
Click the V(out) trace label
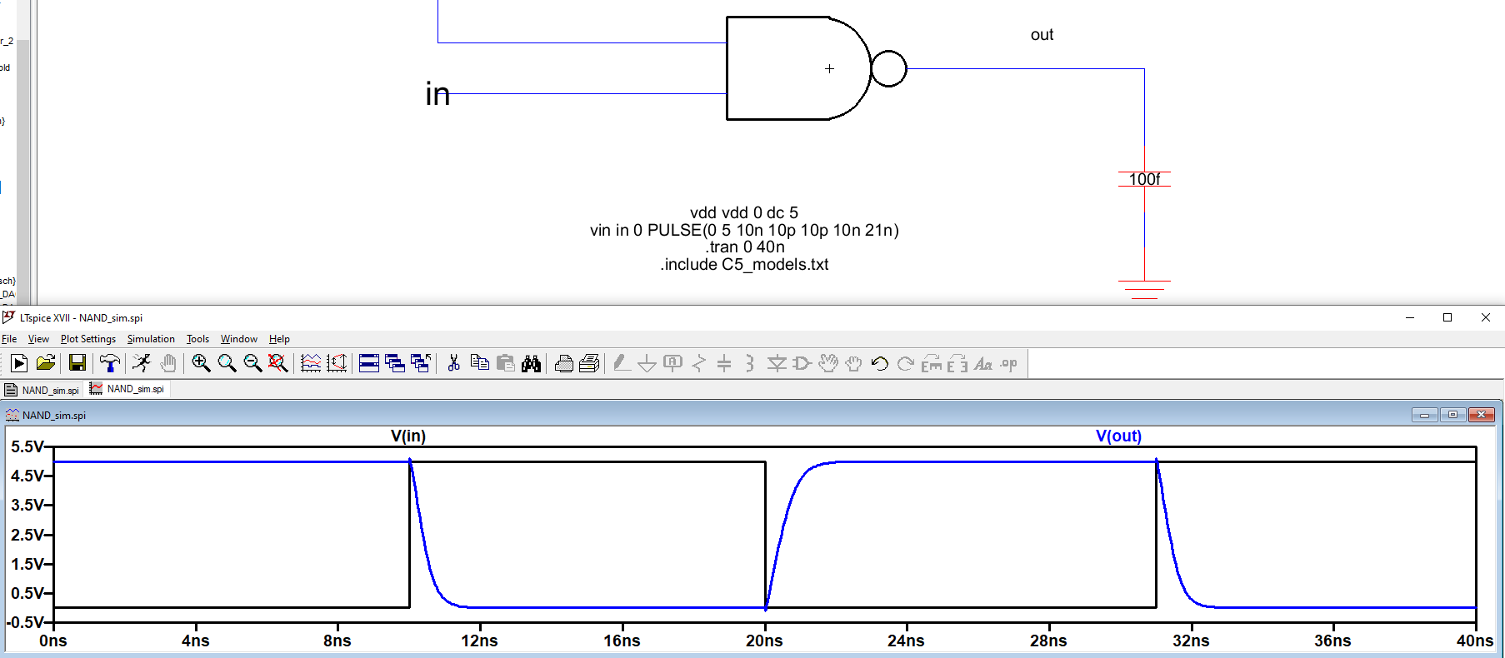(x=1118, y=436)
